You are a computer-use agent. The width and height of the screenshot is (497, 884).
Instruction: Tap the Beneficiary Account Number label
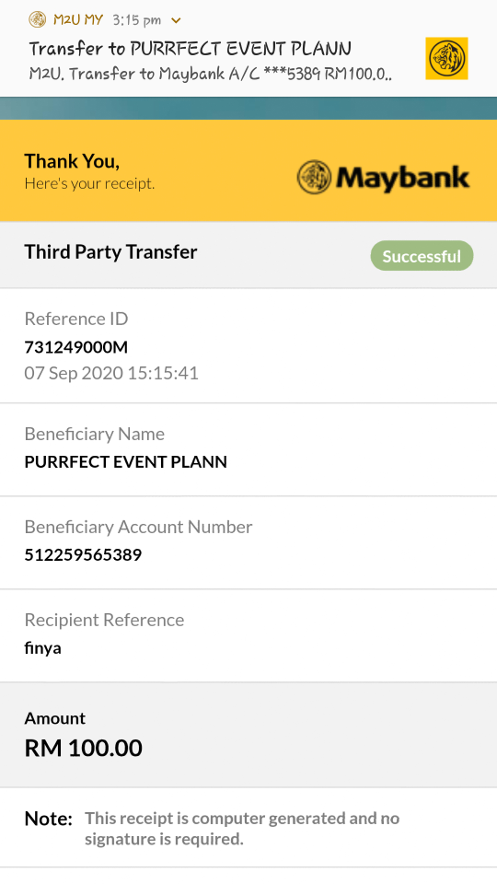coord(138,527)
